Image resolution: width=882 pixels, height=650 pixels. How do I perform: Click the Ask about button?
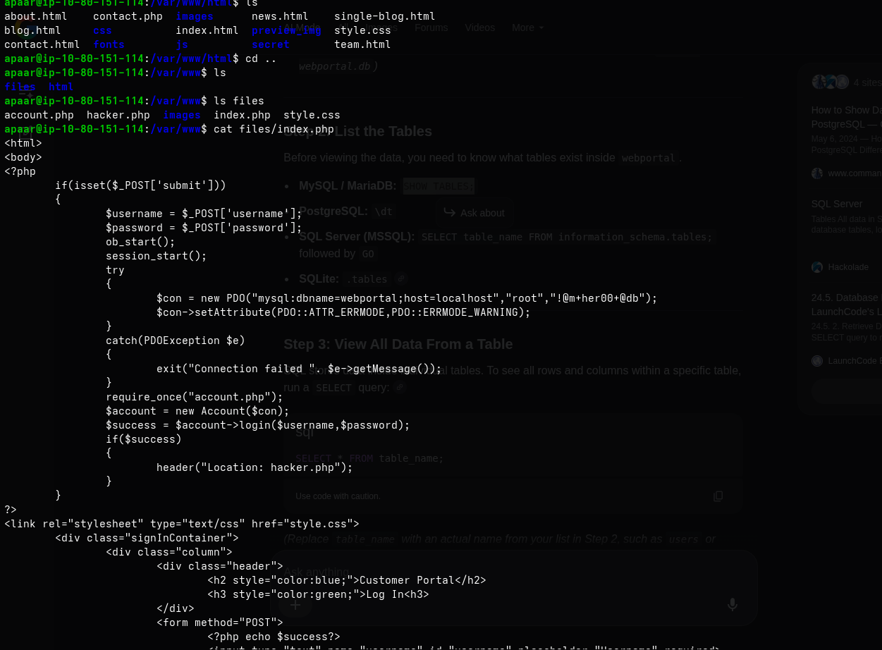[474, 212]
